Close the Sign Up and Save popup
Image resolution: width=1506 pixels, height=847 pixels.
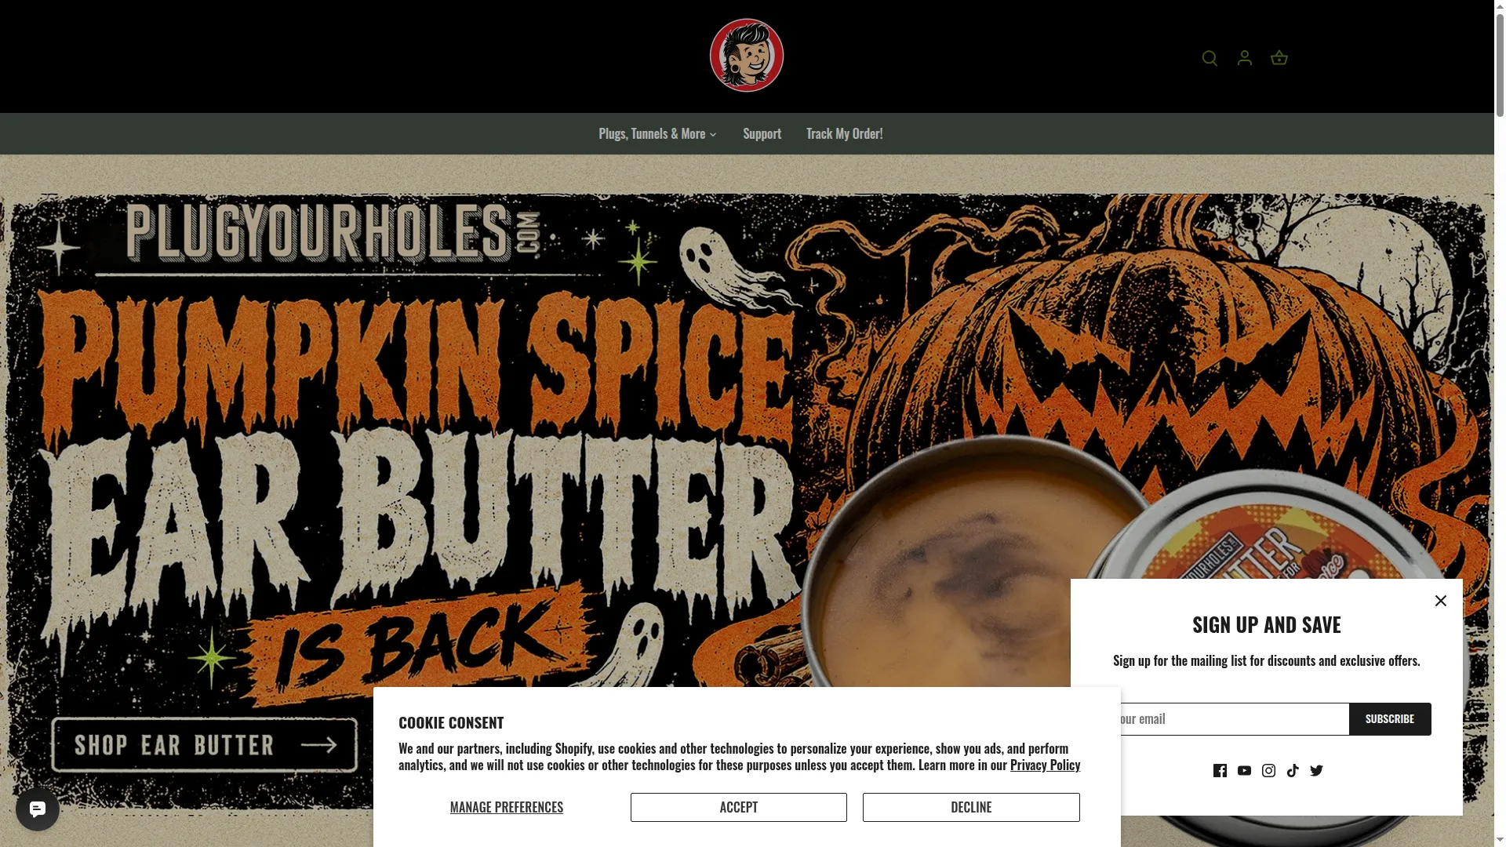pos(1441,601)
